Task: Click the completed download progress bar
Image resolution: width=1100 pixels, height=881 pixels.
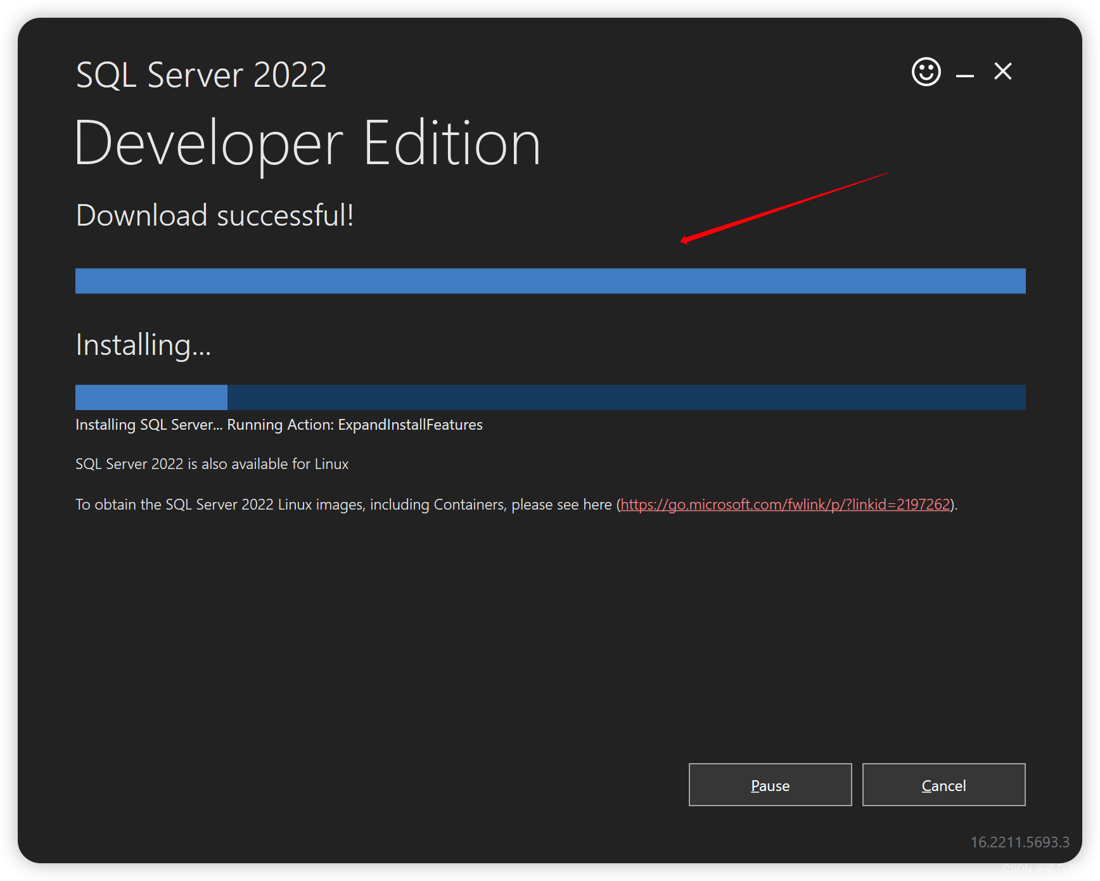Action: pos(550,281)
